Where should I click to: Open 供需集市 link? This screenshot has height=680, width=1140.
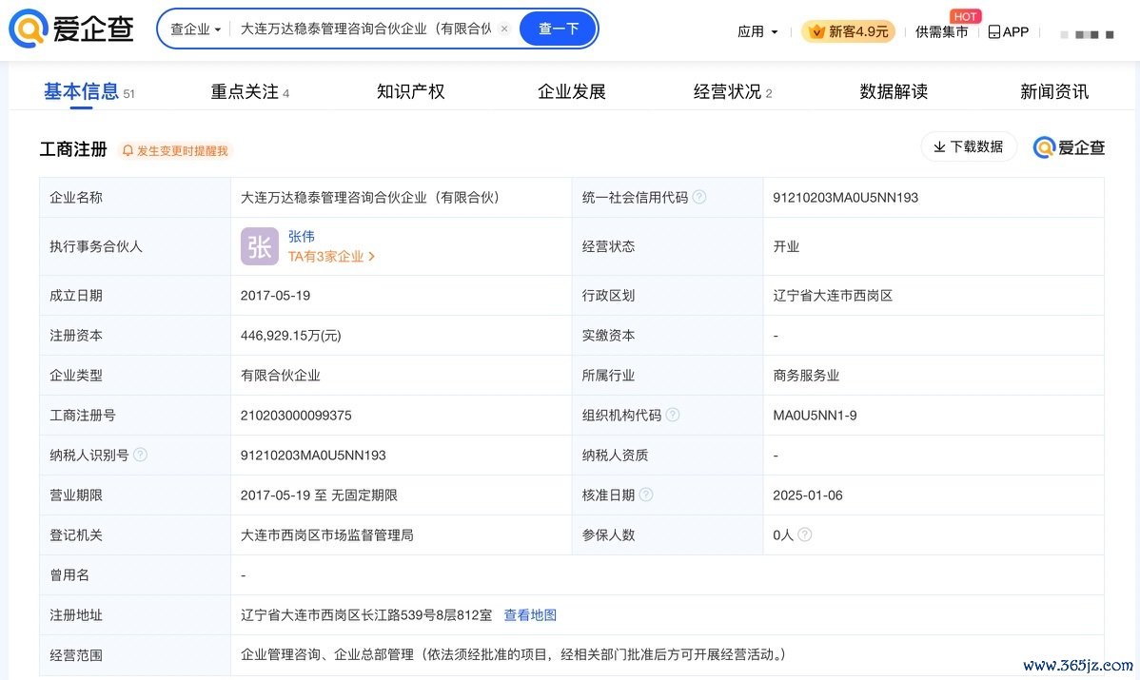click(x=941, y=32)
